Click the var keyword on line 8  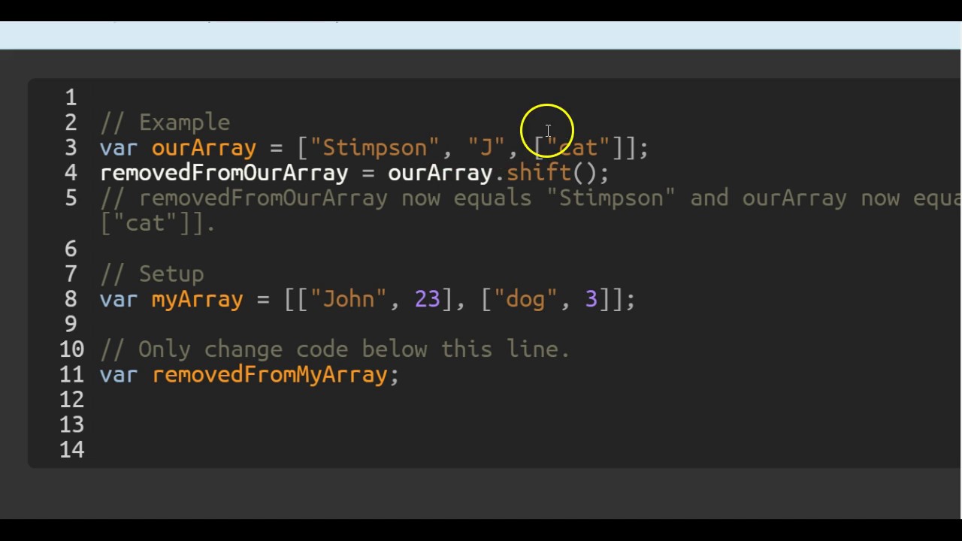(x=119, y=299)
